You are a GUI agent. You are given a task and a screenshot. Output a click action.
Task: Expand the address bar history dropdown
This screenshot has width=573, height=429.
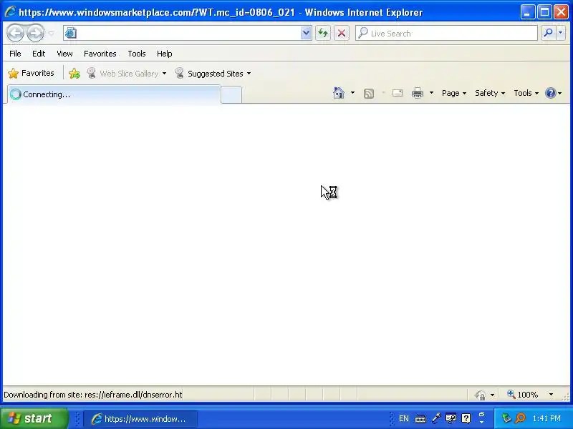(306, 33)
